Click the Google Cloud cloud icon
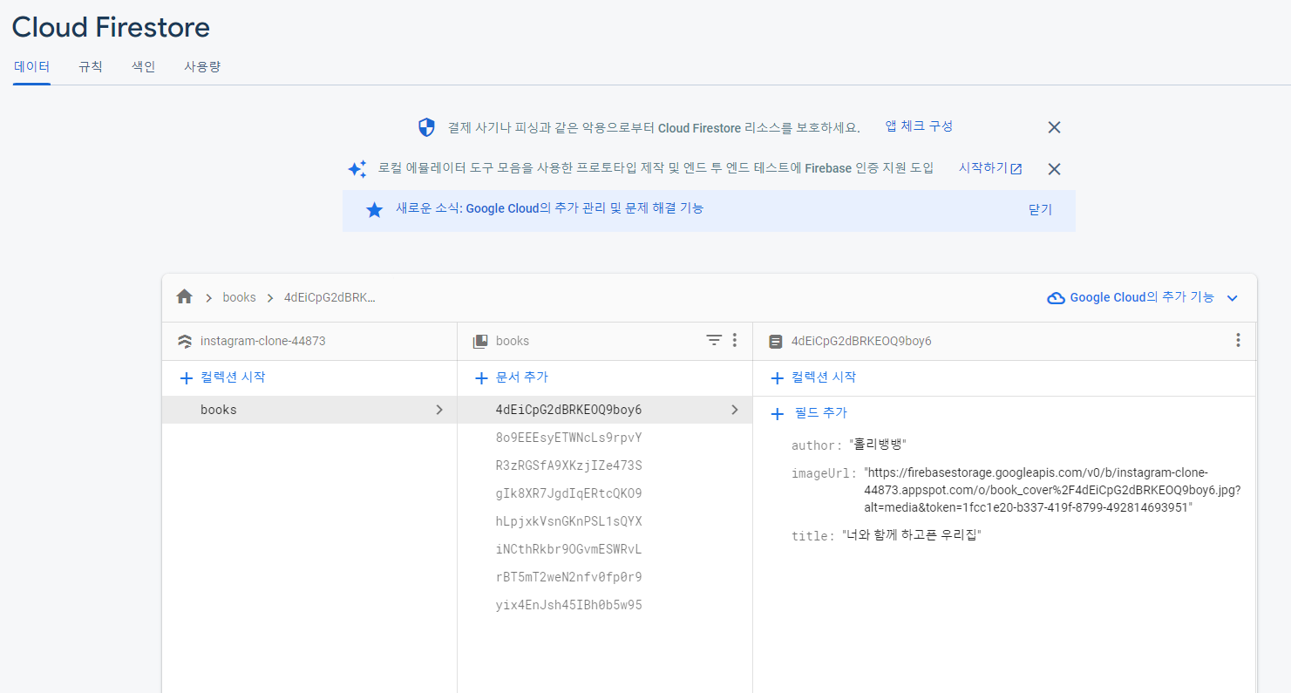The width and height of the screenshot is (1291, 693). [x=1056, y=298]
